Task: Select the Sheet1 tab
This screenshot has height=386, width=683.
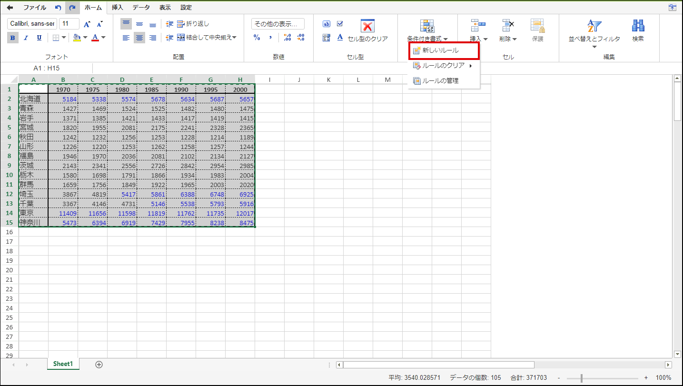Action: click(63, 364)
